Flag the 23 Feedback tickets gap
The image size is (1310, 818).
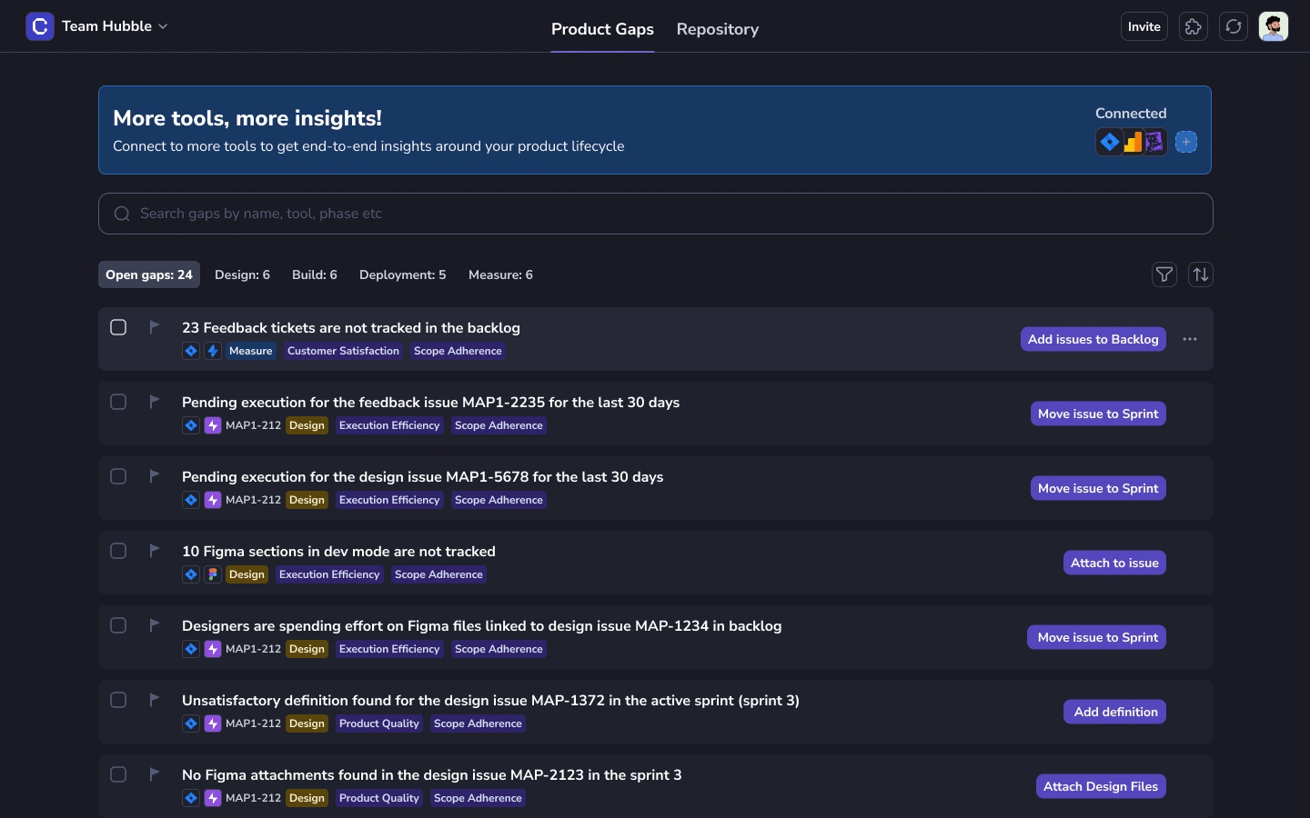coord(155,327)
